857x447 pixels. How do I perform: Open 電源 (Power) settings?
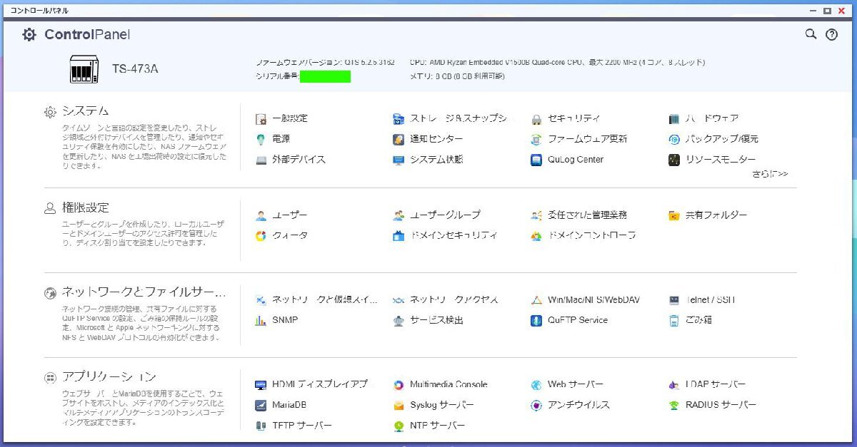(x=273, y=139)
